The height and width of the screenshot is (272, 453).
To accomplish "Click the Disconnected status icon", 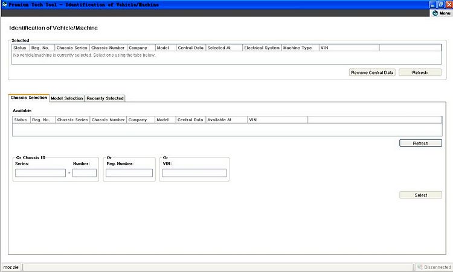I will [420, 267].
